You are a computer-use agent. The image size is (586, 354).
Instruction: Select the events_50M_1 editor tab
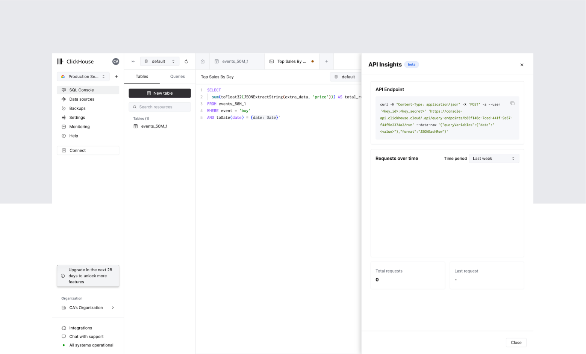(235, 62)
